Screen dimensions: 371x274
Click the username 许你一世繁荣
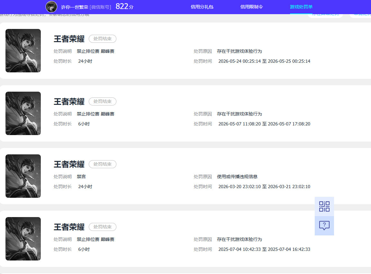(75, 7)
